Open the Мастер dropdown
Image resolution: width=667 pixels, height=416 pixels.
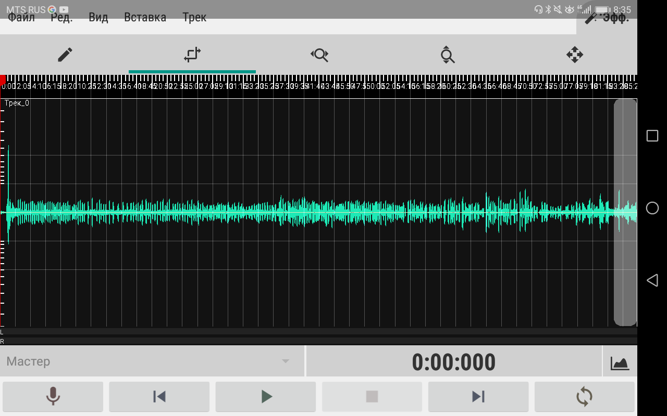click(152, 361)
